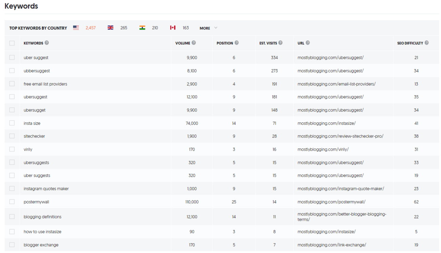Click the India flag icon

tap(142, 28)
